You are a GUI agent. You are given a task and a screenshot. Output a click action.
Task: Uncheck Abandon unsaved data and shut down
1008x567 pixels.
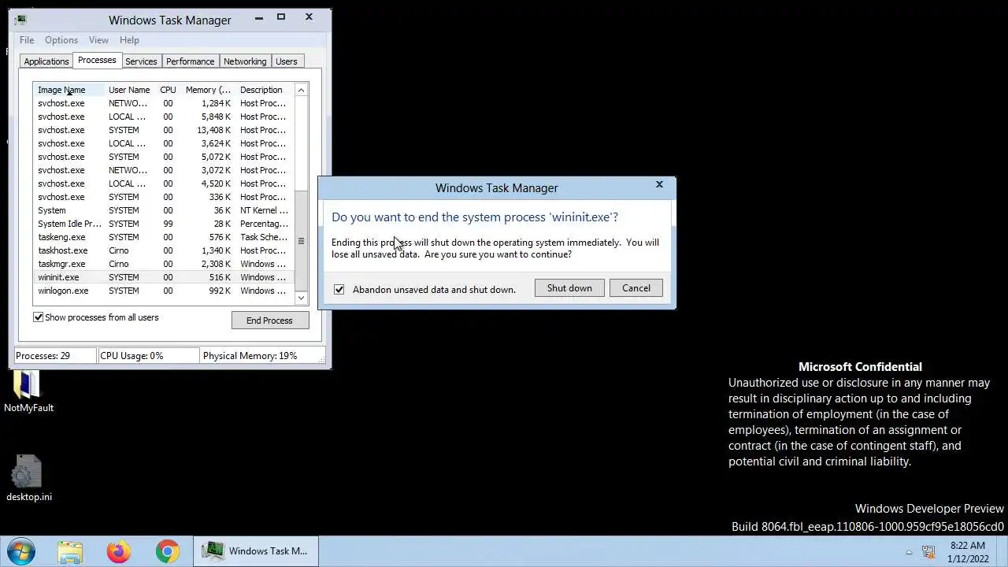[339, 289]
